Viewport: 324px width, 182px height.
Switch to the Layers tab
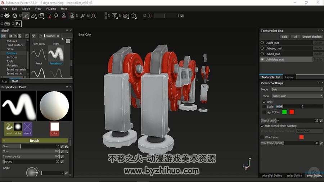(x=289, y=77)
